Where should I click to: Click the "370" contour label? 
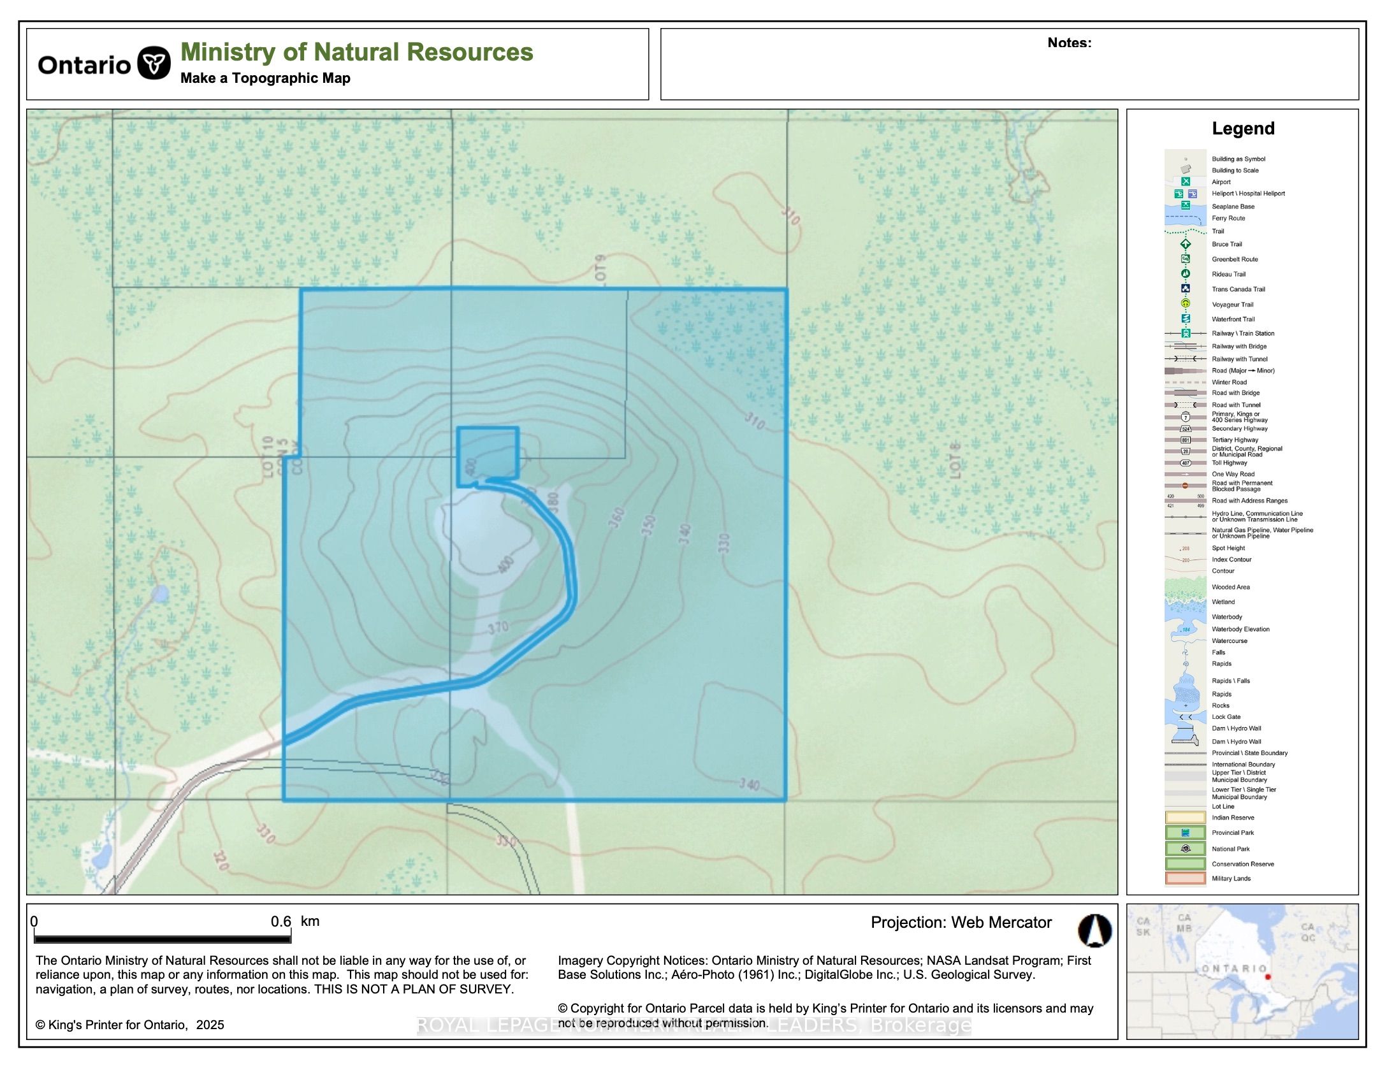(498, 628)
